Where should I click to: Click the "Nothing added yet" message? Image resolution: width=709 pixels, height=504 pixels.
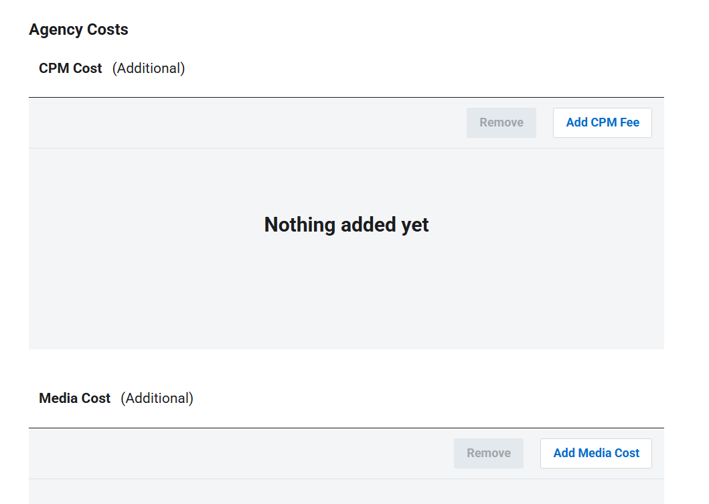pos(346,225)
